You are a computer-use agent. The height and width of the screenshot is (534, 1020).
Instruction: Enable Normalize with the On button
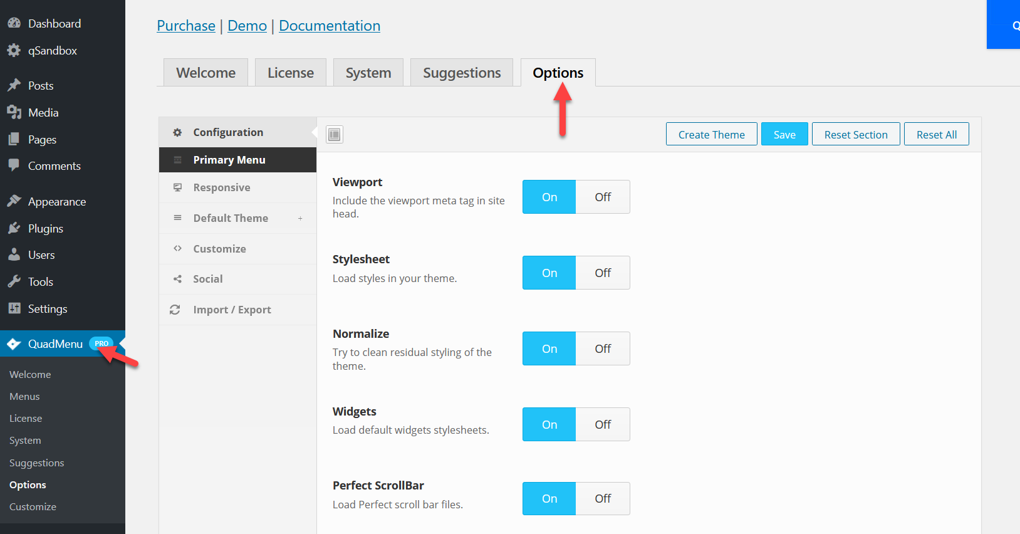(x=549, y=348)
